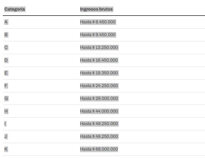Click the "Hasta $ 13.250.000" value
This screenshot has width=205, height=158.
coord(99,48)
